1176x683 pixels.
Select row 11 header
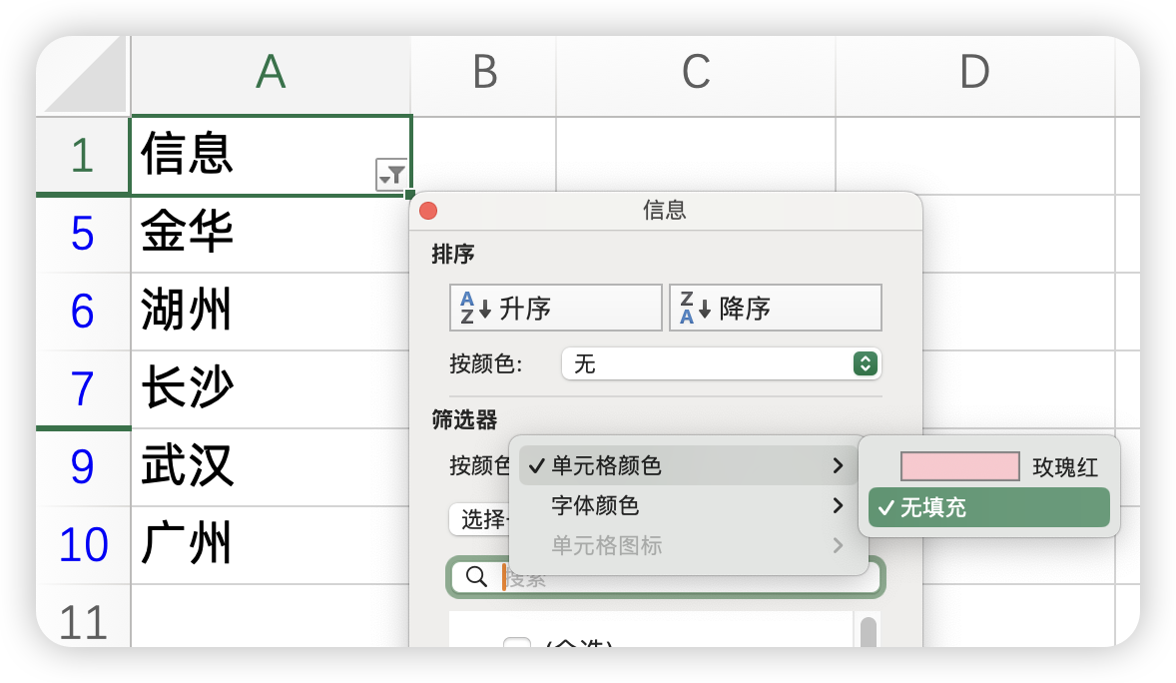coord(83,617)
